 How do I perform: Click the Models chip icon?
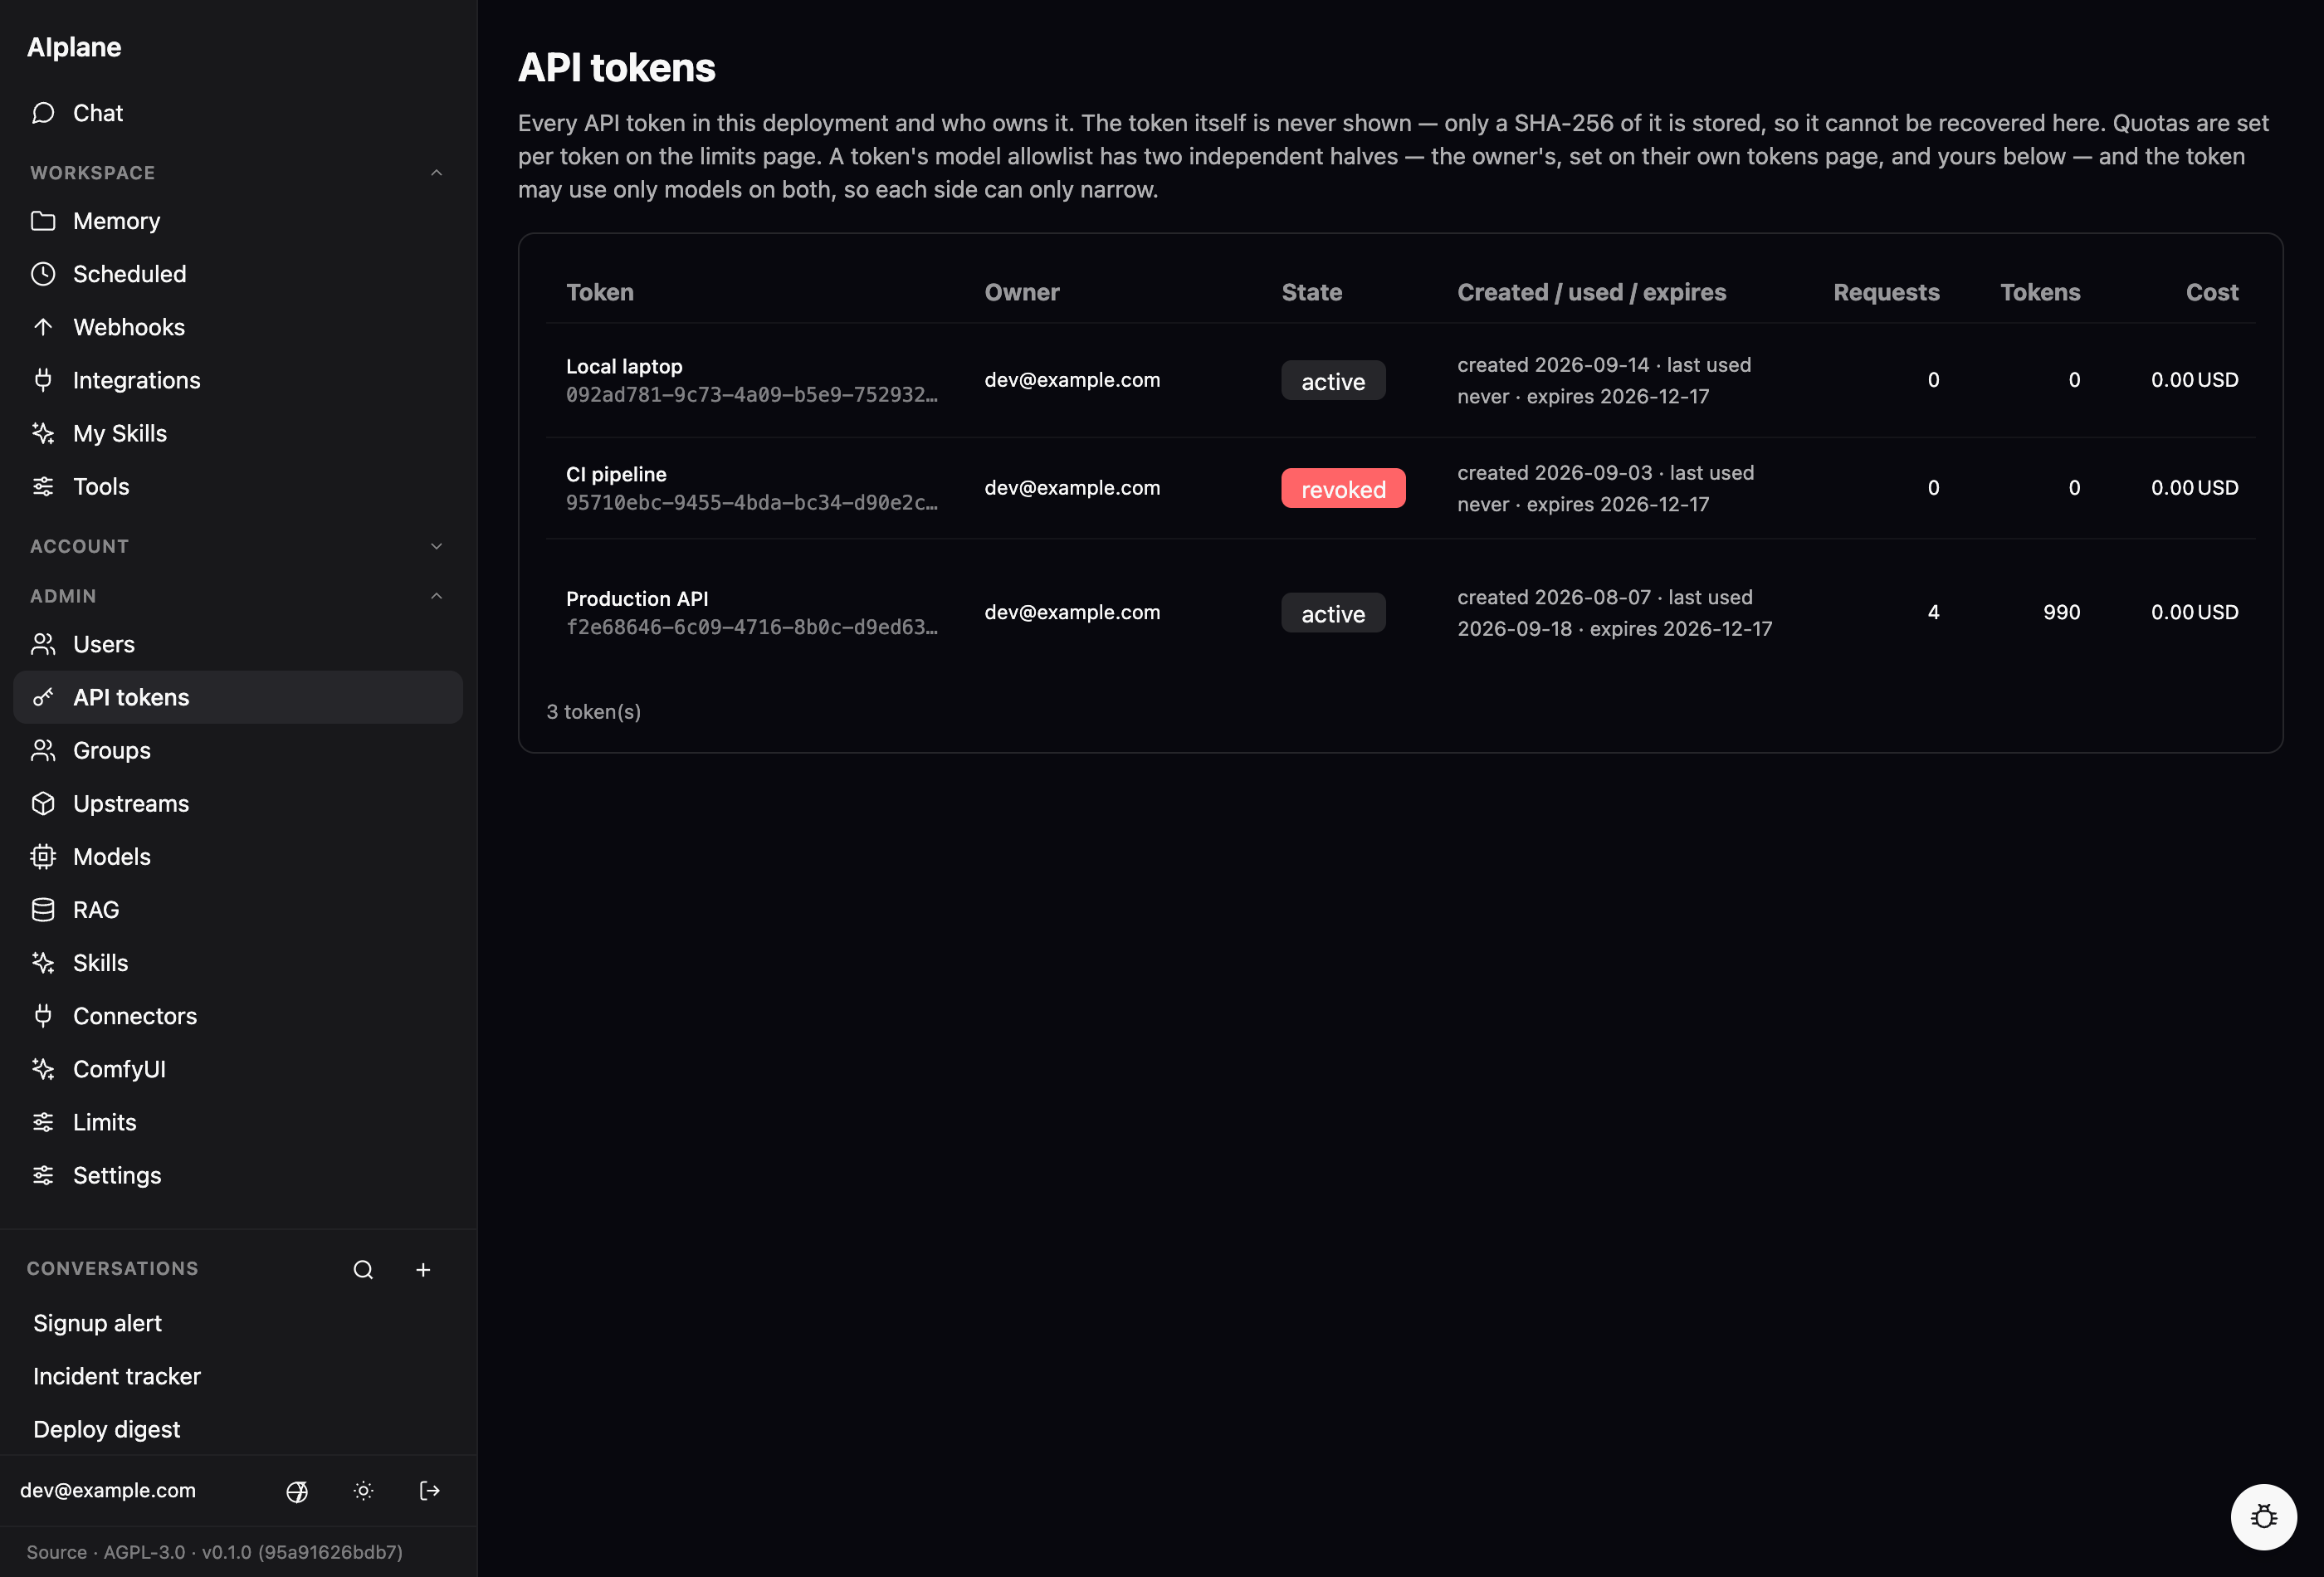pos(43,856)
